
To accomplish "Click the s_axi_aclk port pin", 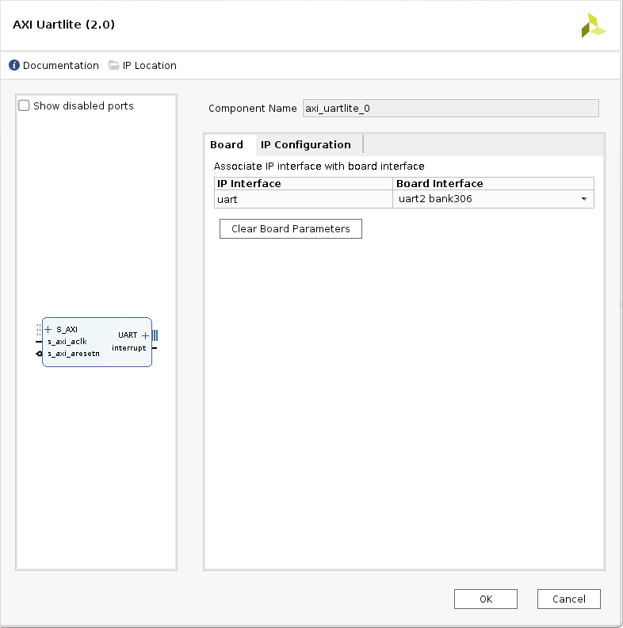I will [x=40, y=342].
